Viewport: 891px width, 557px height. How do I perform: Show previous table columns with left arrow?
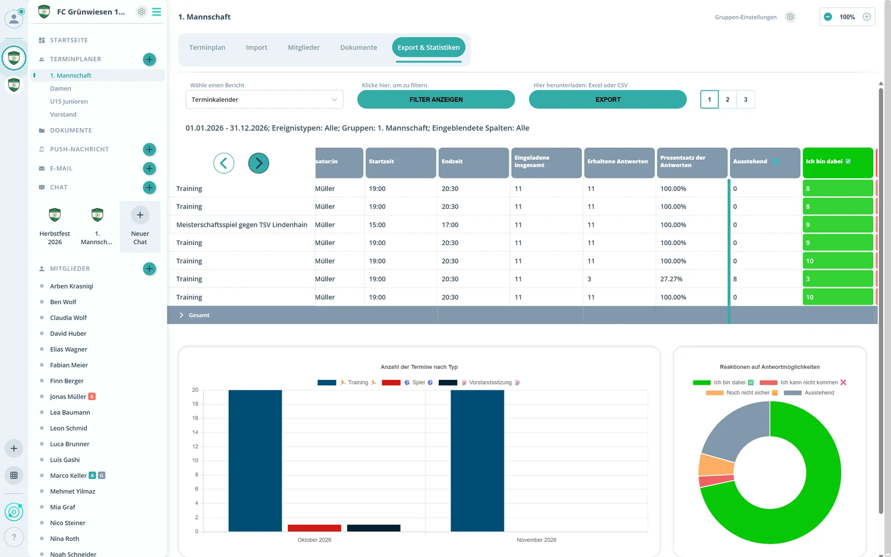[x=224, y=163]
